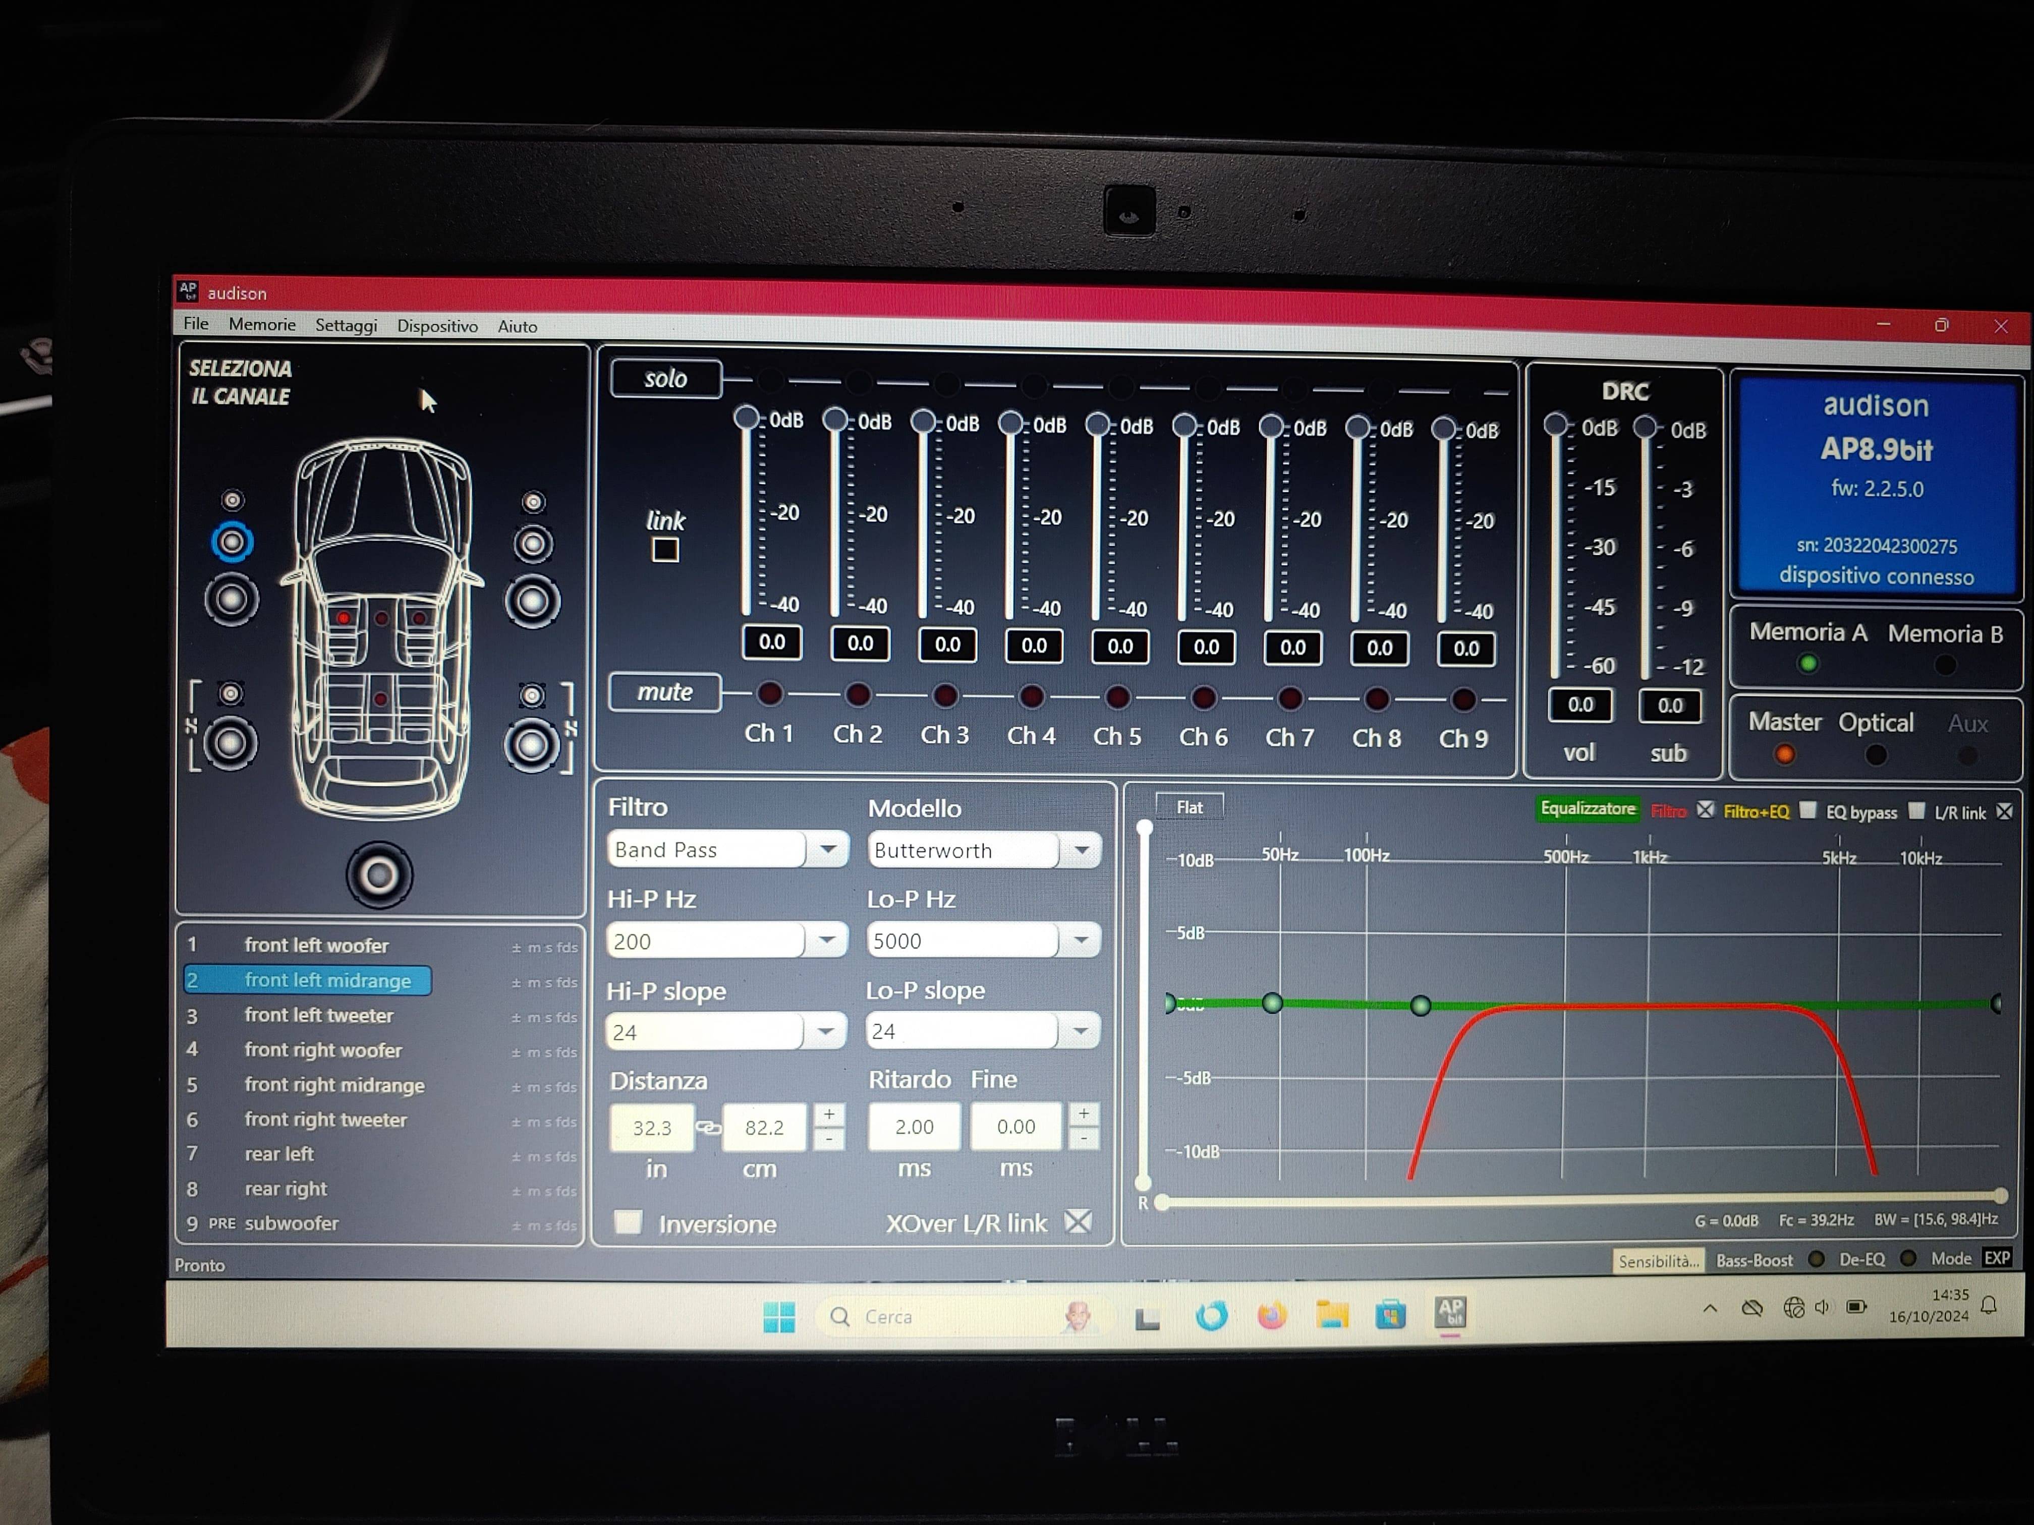Select the rear right small speaker icon

point(532,695)
